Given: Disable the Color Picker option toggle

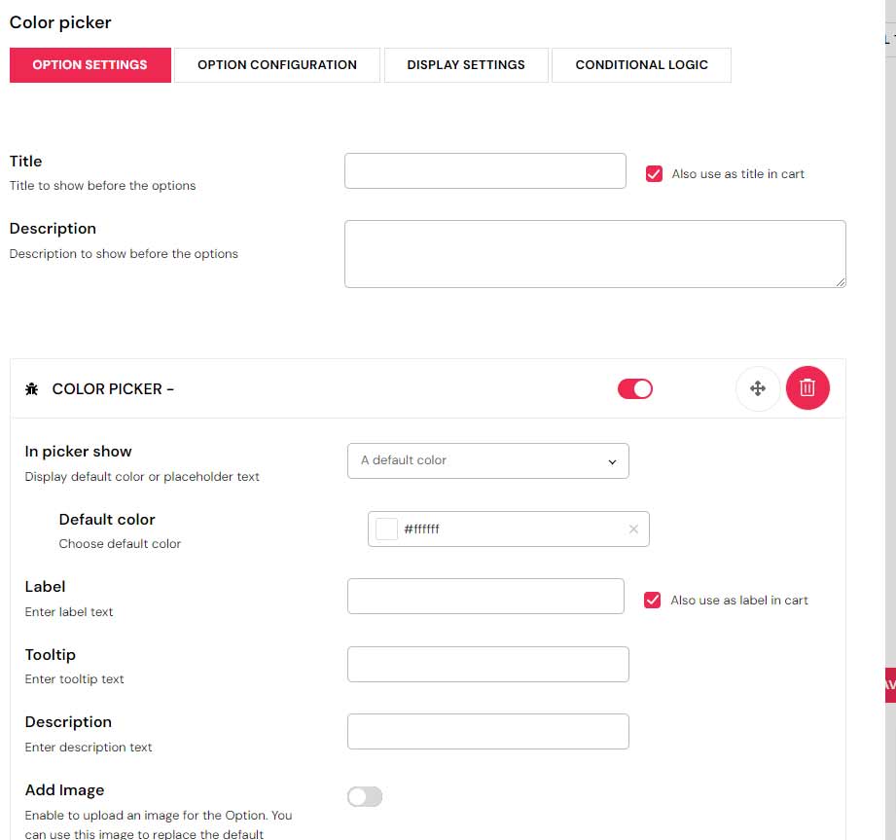Looking at the screenshot, I should (x=635, y=389).
